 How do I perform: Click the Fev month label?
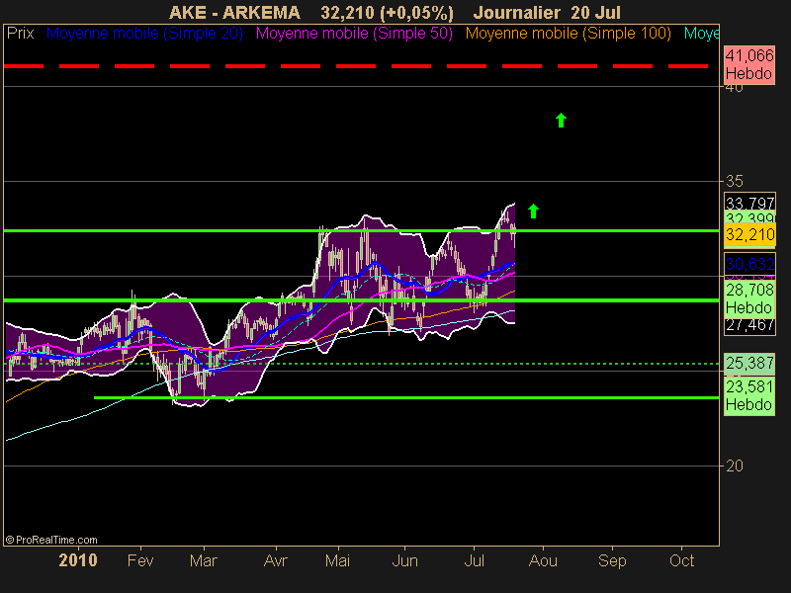(x=140, y=560)
